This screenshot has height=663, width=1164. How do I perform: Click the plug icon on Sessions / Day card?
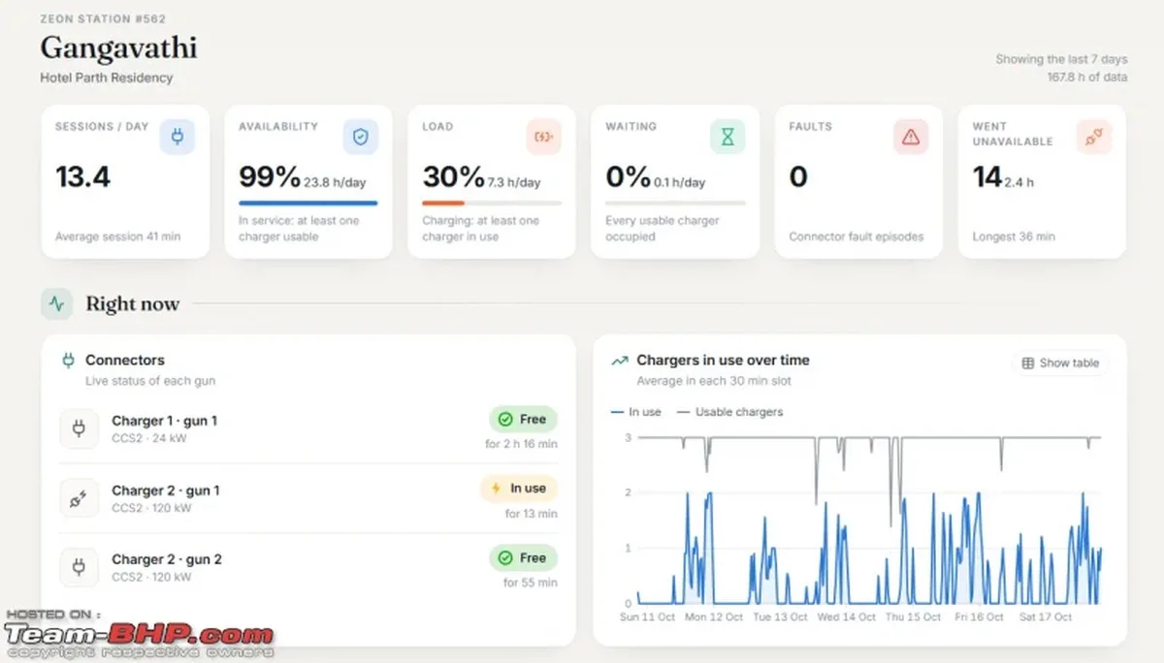point(177,138)
